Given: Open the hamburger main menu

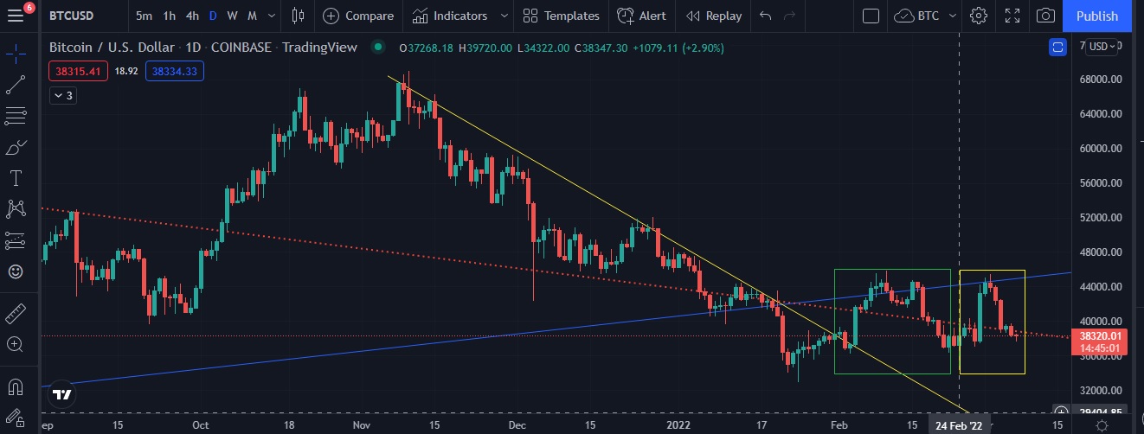Looking at the screenshot, I should tap(16, 16).
